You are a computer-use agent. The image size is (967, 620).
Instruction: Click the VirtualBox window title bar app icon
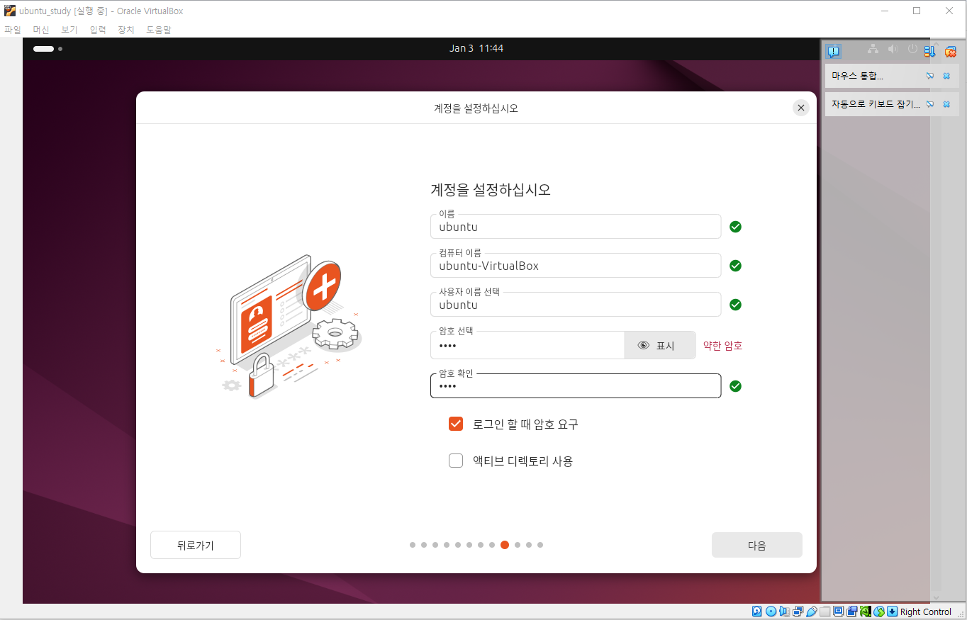tap(10, 11)
